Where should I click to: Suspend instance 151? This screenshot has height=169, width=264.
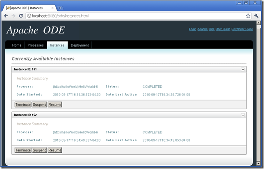[x=40, y=105]
